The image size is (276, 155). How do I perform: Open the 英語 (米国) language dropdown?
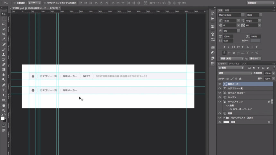[232, 59]
